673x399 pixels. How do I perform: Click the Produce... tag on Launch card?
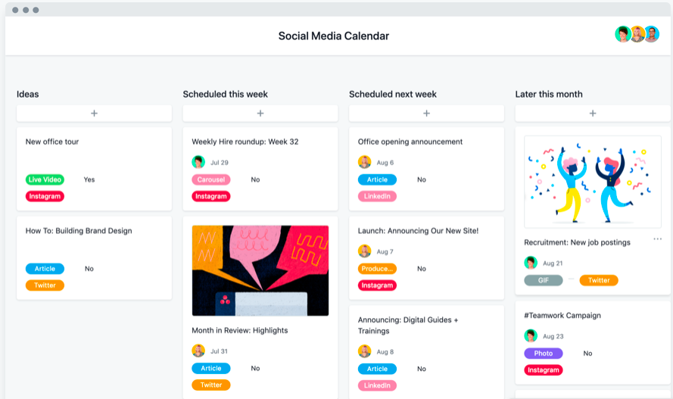(x=377, y=269)
